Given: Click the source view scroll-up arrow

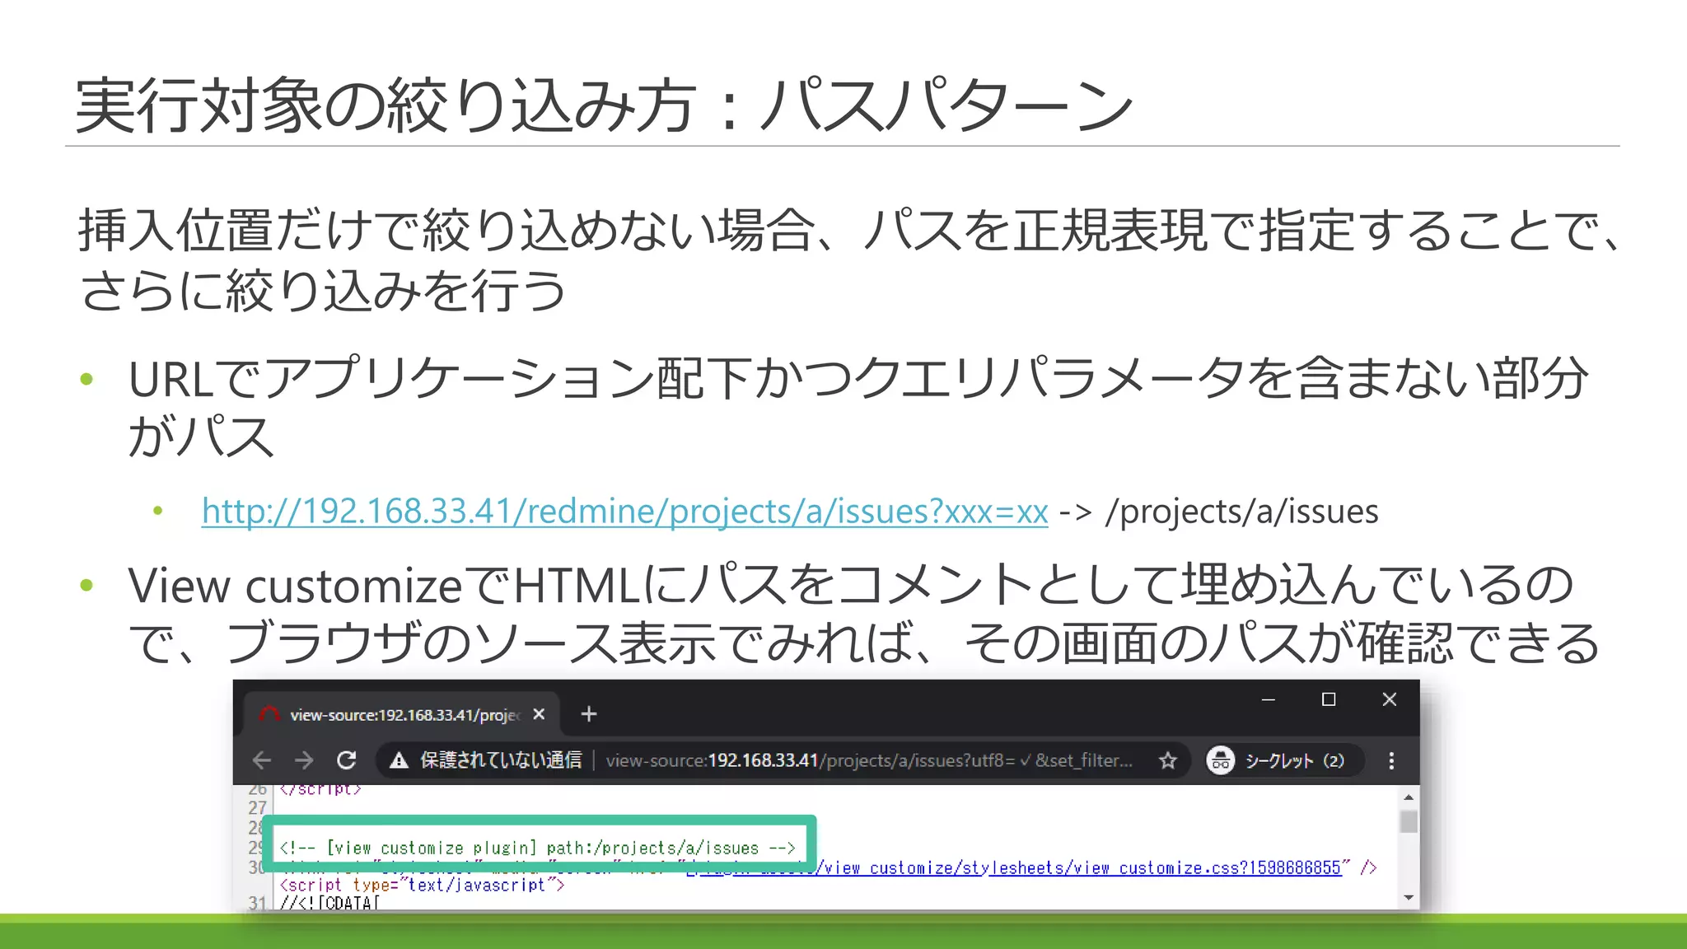Looking at the screenshot, I should (1409, 797).
